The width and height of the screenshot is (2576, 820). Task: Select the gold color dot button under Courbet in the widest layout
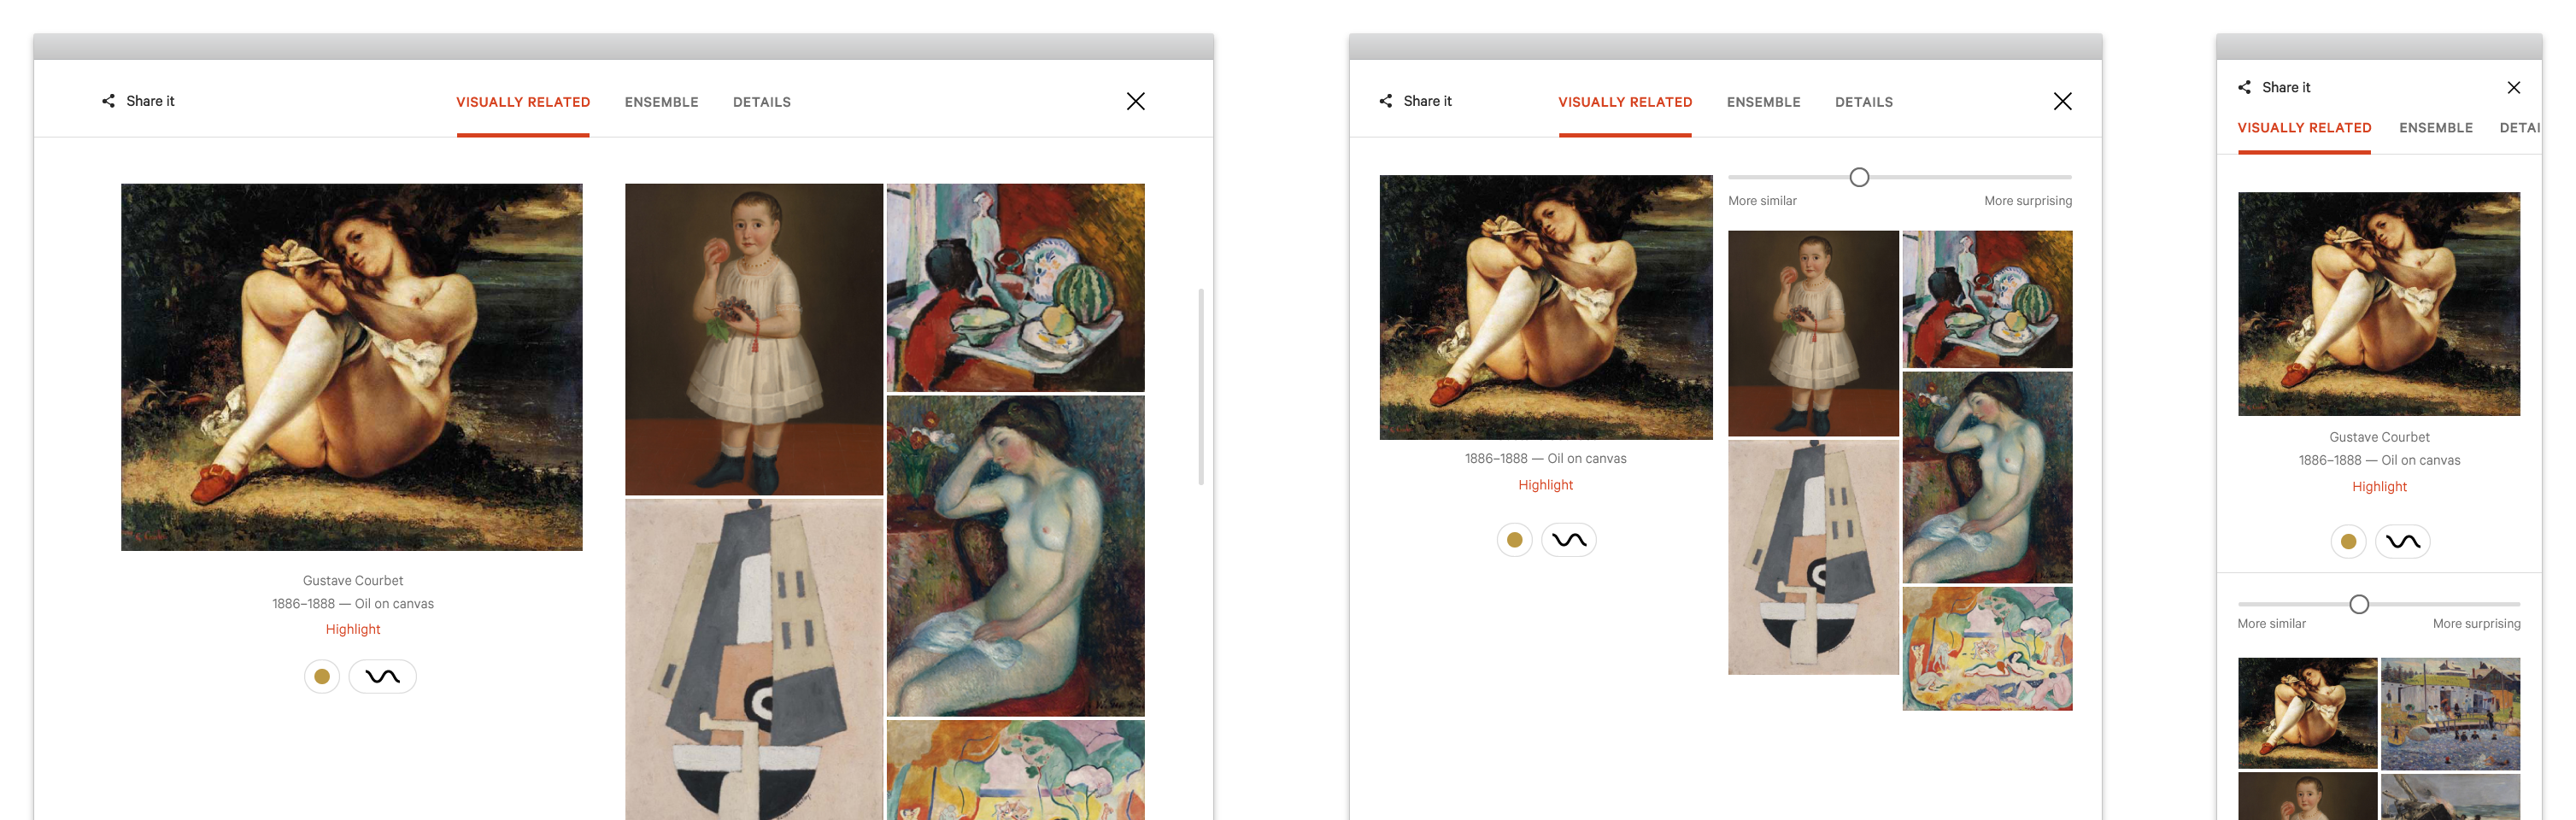(322, 677)
